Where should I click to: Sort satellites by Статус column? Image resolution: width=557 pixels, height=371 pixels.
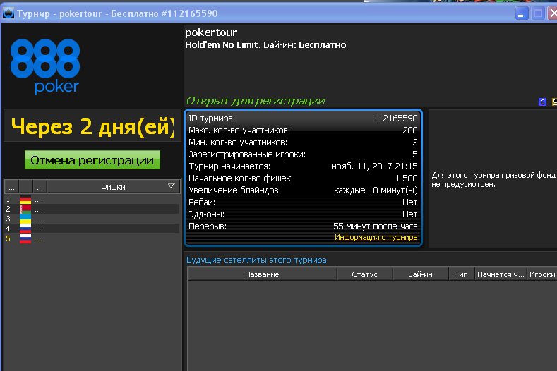[x=364, y=274]
